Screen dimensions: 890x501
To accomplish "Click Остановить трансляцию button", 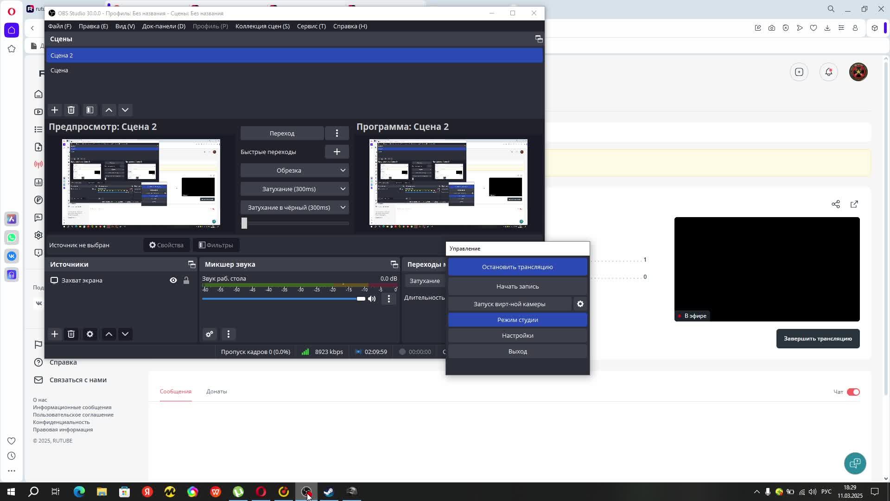I will pyautogui.click(x=517, y=267).
